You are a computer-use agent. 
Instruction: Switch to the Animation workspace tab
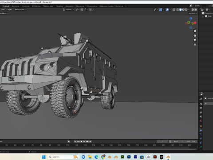point(70,6)
